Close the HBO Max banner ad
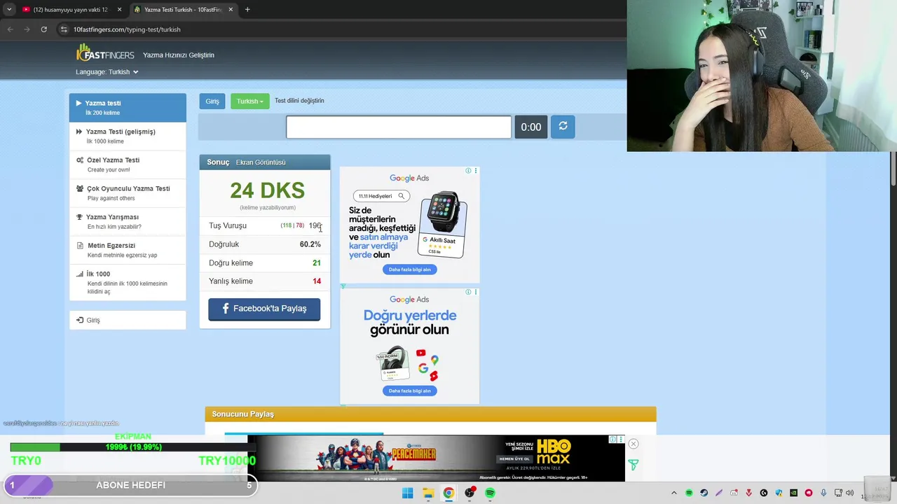 point(633,444)
